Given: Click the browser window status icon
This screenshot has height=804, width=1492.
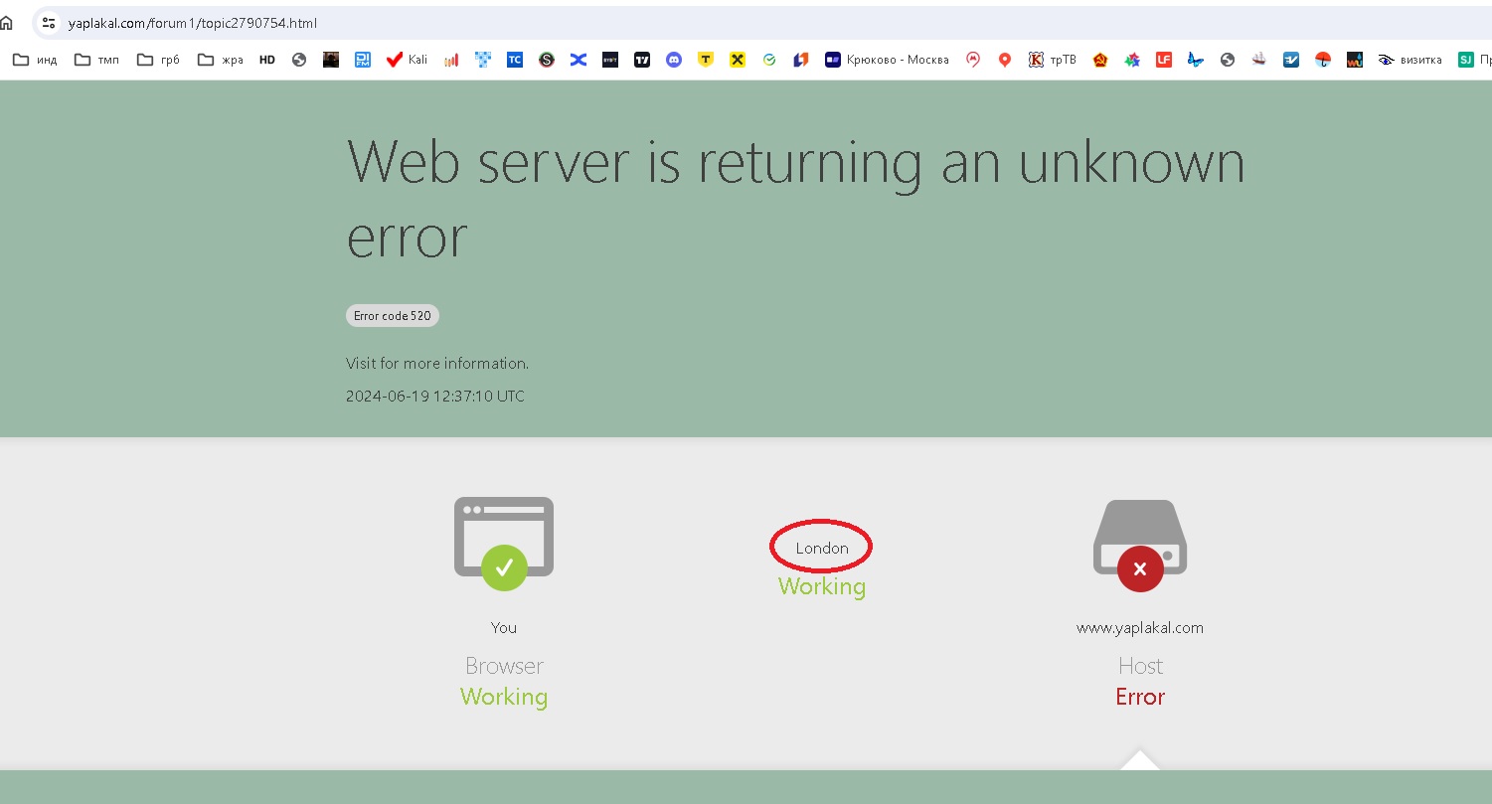Looking at the screenshot, I should click(504, 543).
